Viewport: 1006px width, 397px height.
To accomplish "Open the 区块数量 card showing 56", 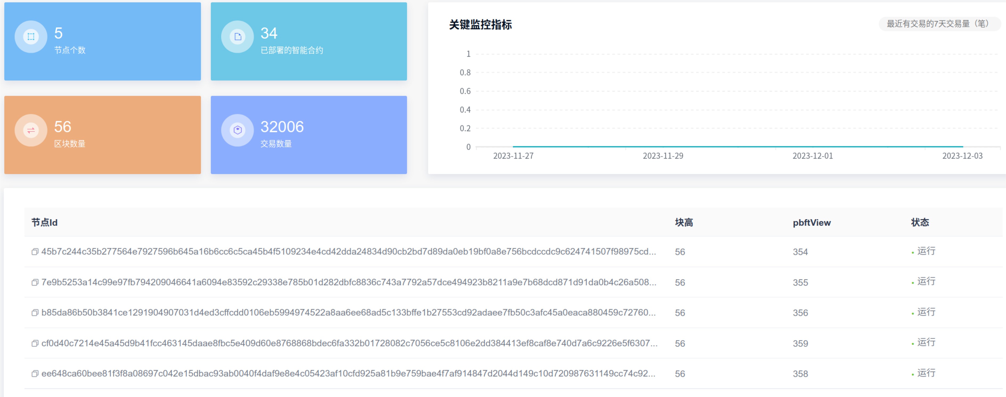I will 103,135.
